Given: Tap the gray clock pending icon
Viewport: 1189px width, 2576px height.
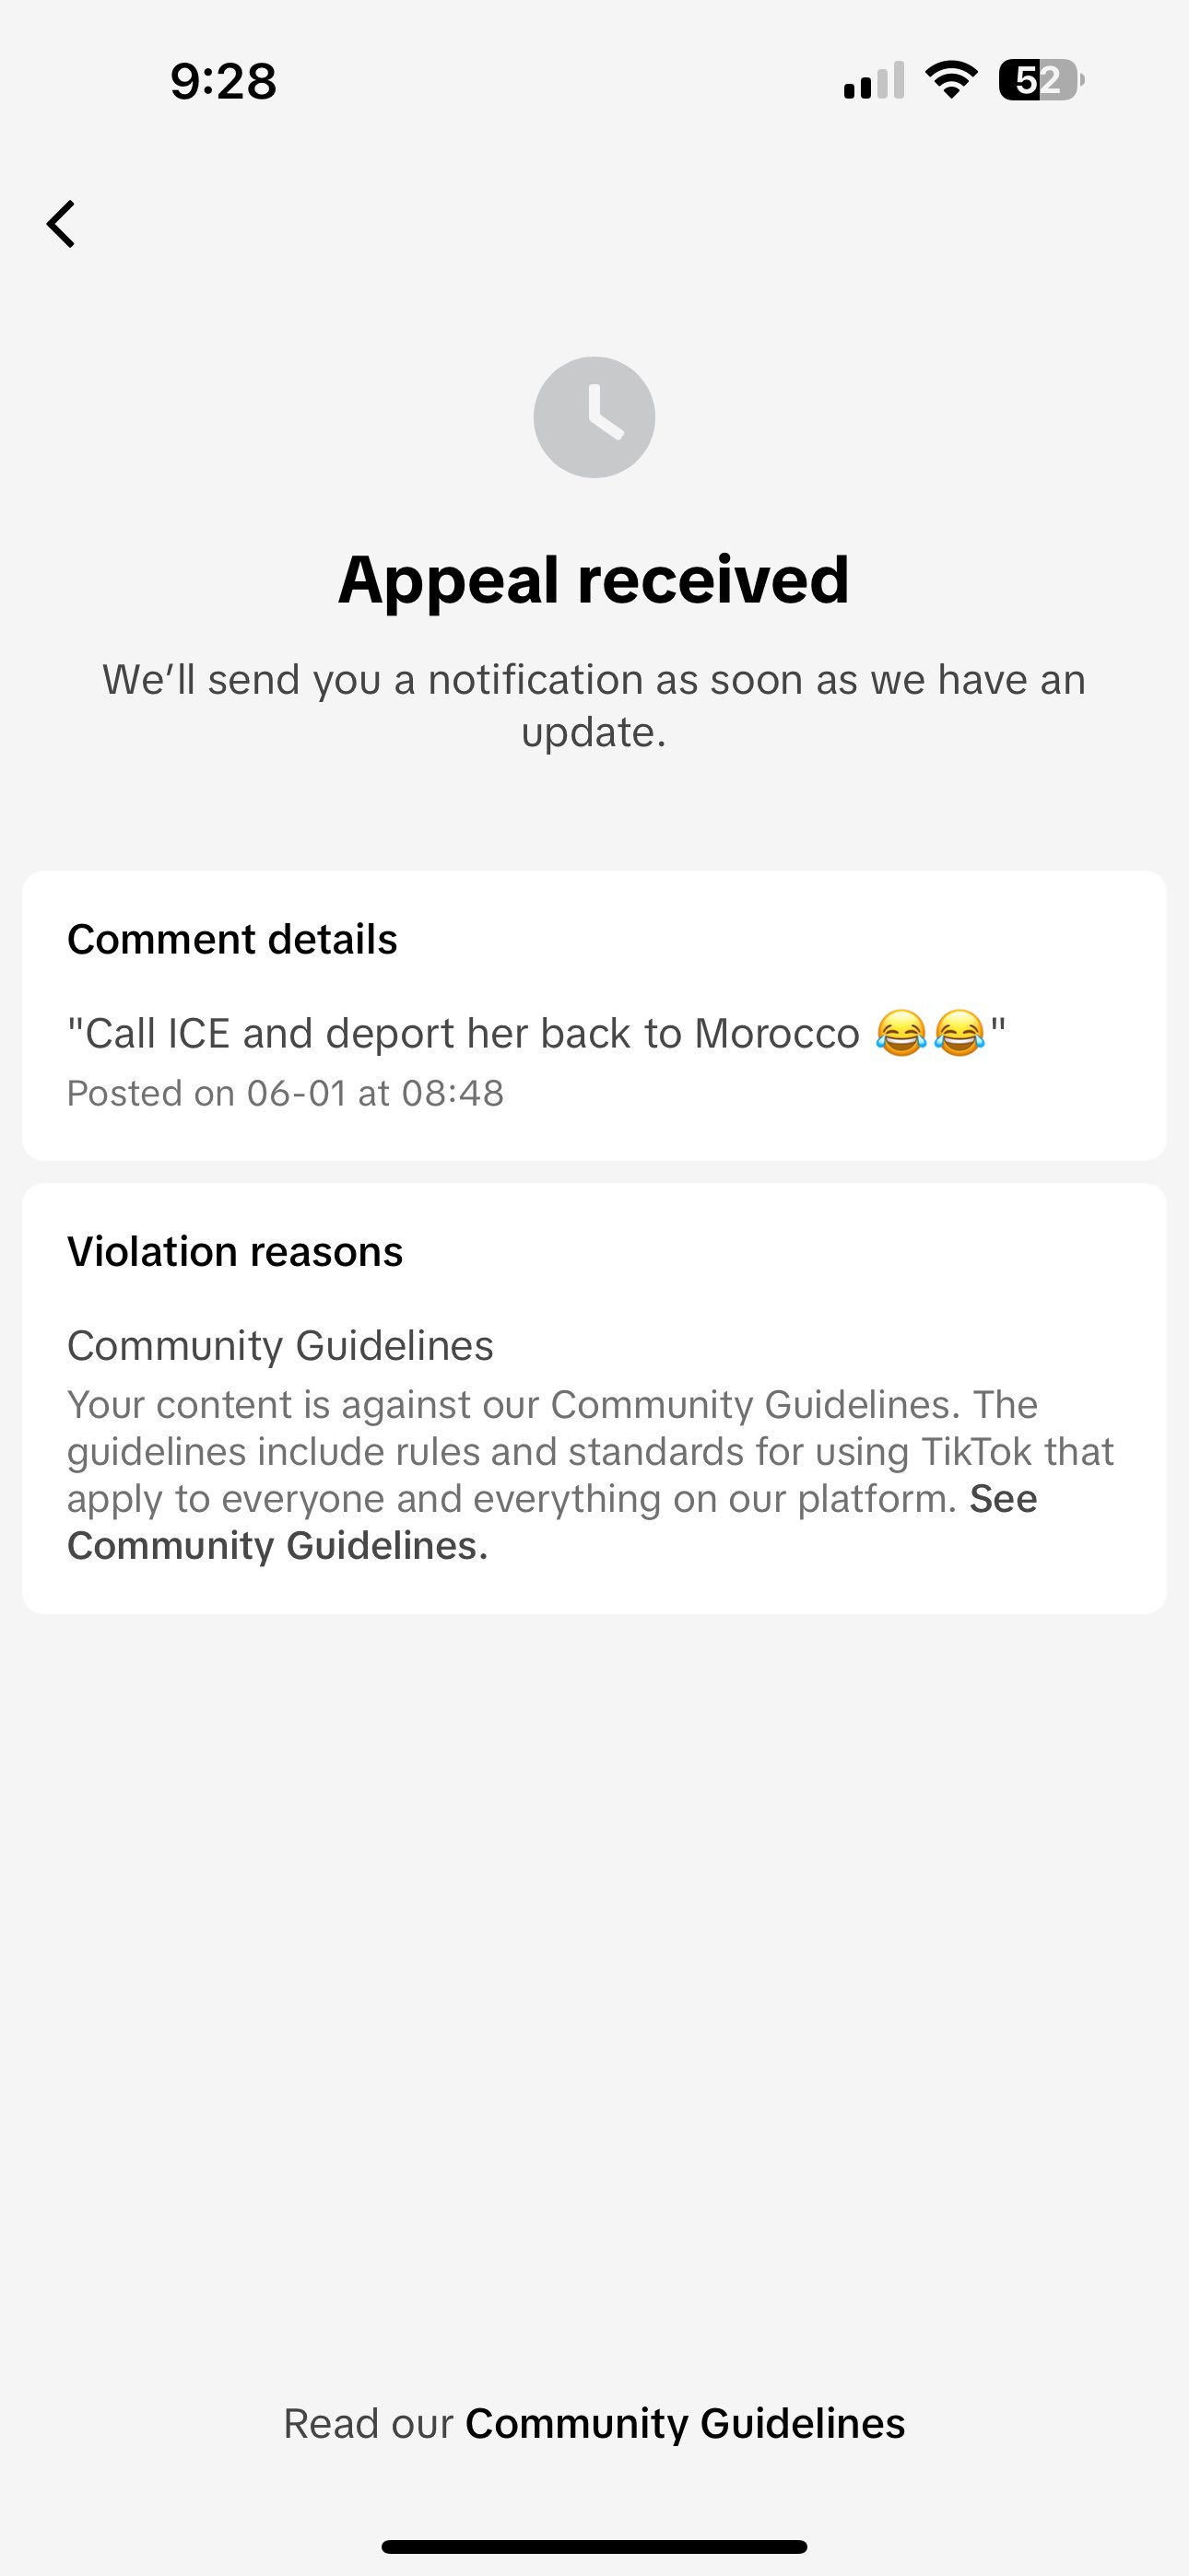Looking at the screenshot, I should click(x=594, y=417).
